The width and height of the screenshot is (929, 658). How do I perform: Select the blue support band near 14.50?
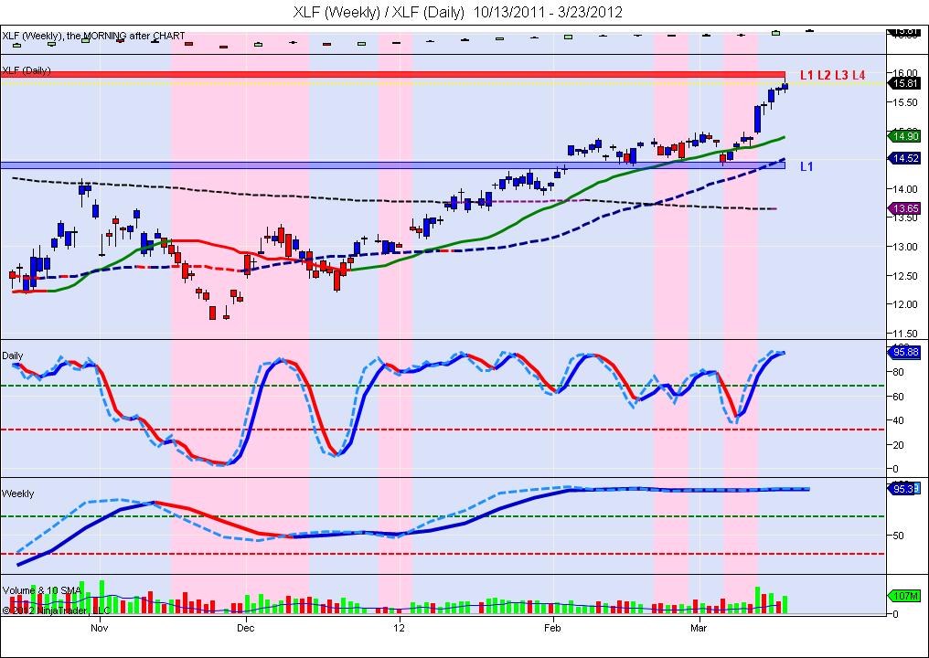click(x=393, y=165)
